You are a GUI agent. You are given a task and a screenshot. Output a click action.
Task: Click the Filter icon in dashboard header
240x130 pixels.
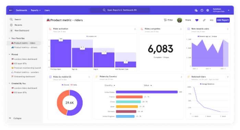click(165, 20)
